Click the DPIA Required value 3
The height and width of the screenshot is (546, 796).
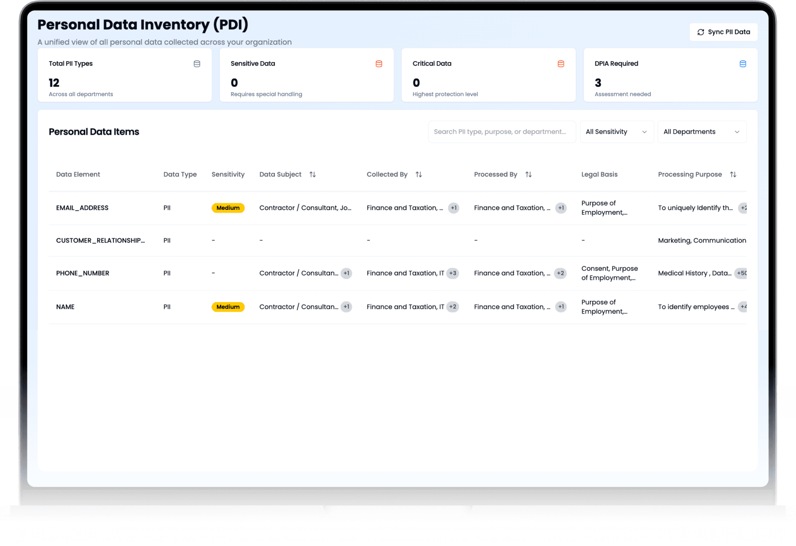click(x=598, y=83)
